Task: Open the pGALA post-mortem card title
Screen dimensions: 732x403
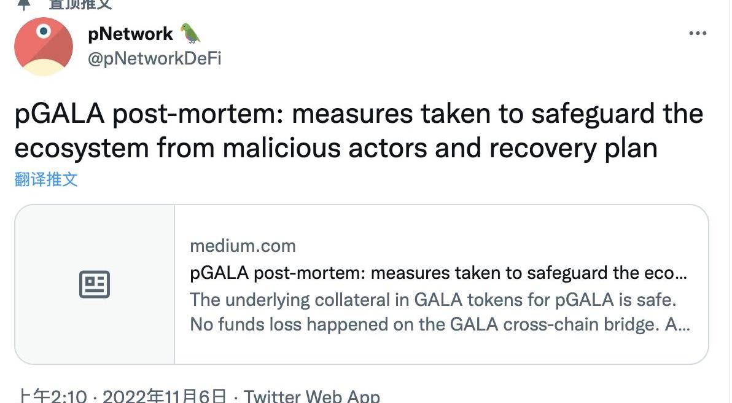Action: click(x=438, y=273)
